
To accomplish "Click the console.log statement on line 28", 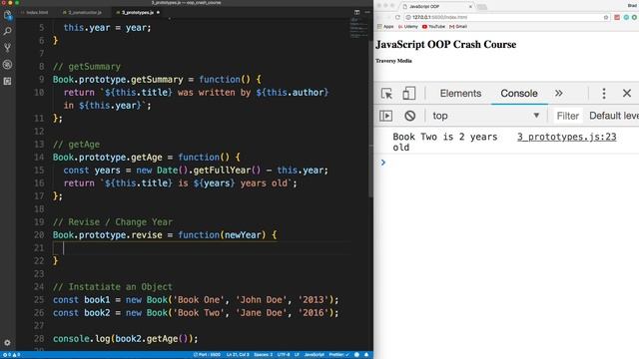I will pos(125,339).
